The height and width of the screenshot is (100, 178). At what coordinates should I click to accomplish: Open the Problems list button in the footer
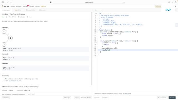tap(6, 98)
